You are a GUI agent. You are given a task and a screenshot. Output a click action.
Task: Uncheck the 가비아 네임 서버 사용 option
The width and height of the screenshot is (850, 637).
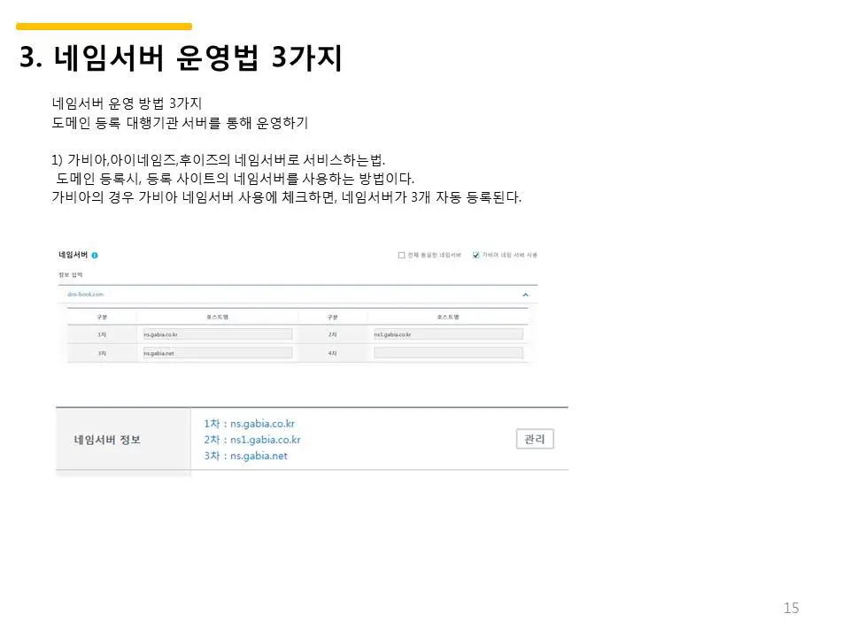(x=476, y=255)
